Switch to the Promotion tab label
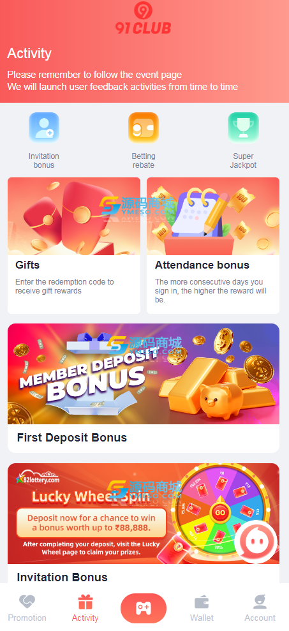 point(27,618)
